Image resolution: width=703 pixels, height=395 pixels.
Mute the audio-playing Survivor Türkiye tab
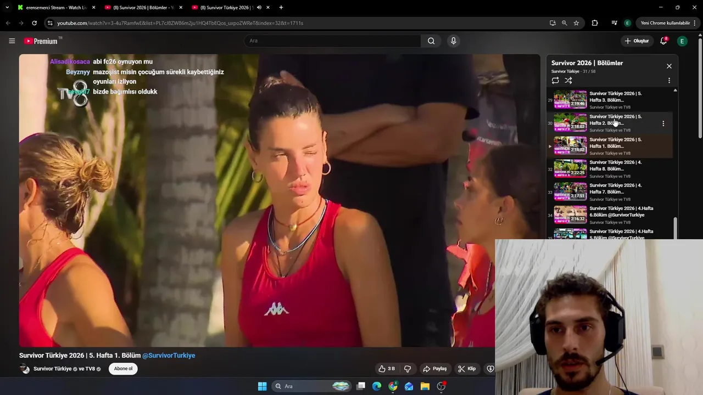[259, 8]
